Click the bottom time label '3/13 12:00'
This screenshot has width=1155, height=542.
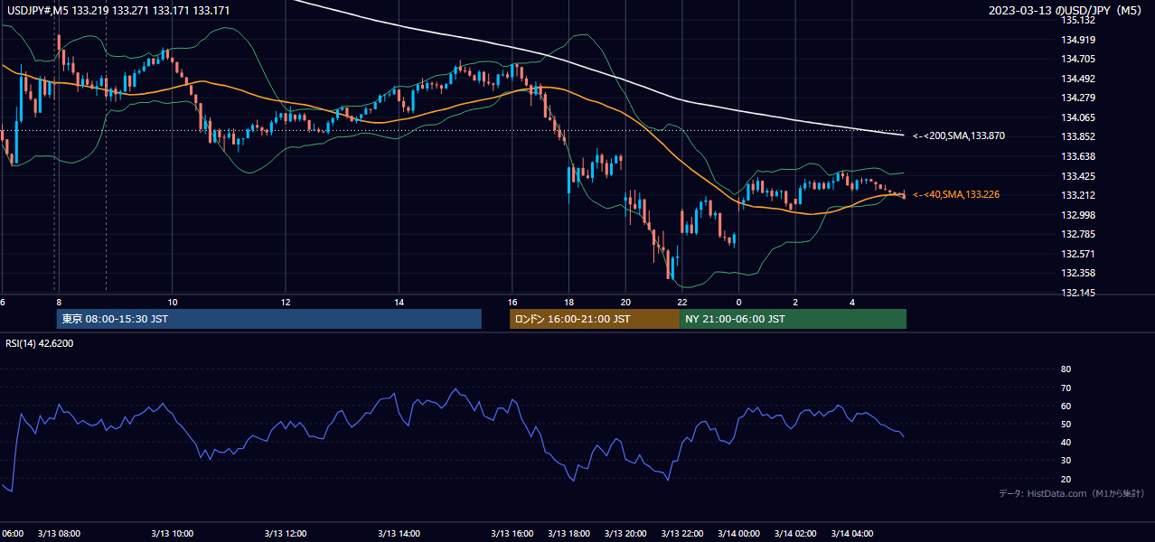286,534
